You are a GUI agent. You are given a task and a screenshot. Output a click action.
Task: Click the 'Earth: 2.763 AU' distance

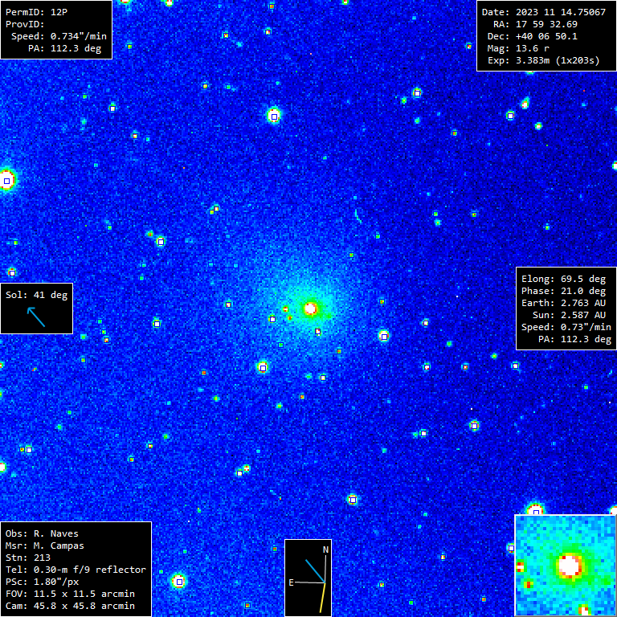(x=563, y=303)
